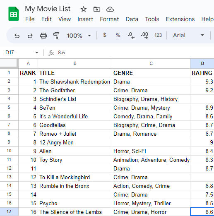Star the My Movie List document
The height and width of the screenshot is (216, 214).
point(84,9)
